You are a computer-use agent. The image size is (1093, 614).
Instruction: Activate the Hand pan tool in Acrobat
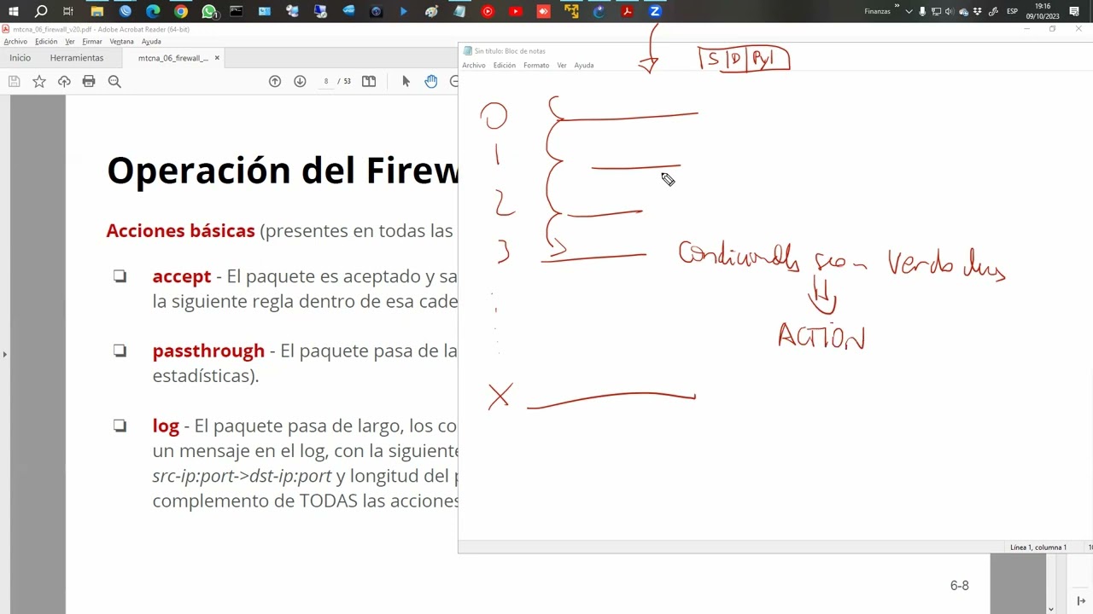coord(431,81)
